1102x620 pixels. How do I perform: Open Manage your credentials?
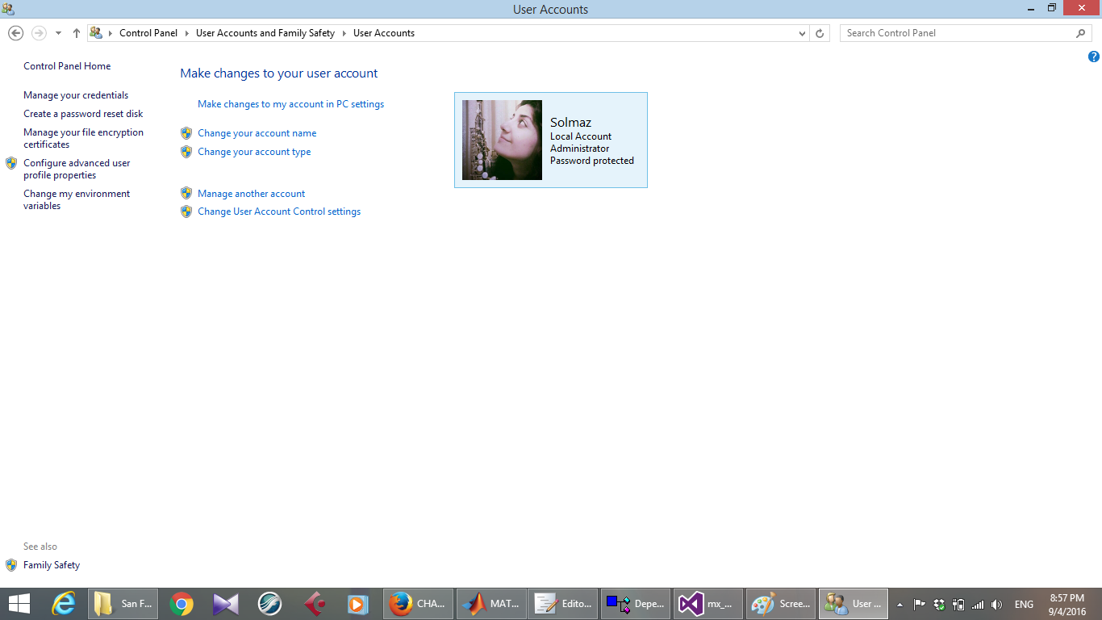pos(76,95)
